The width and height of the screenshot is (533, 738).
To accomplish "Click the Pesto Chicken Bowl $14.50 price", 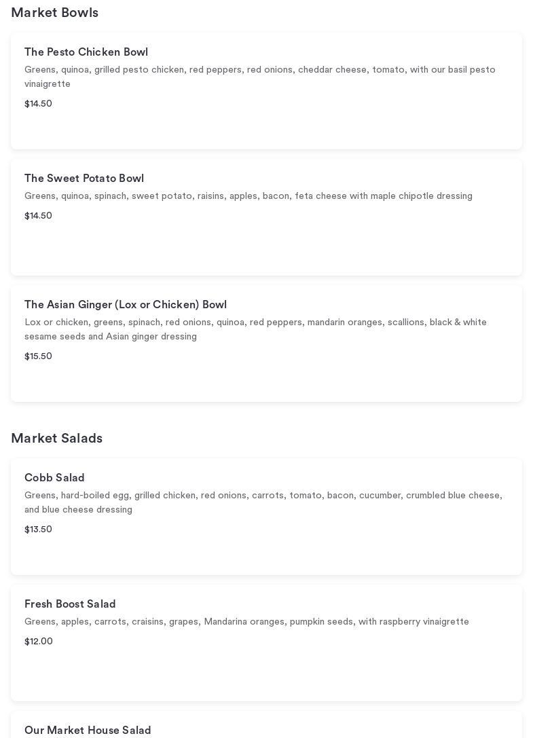I will [x=38, y=104].
